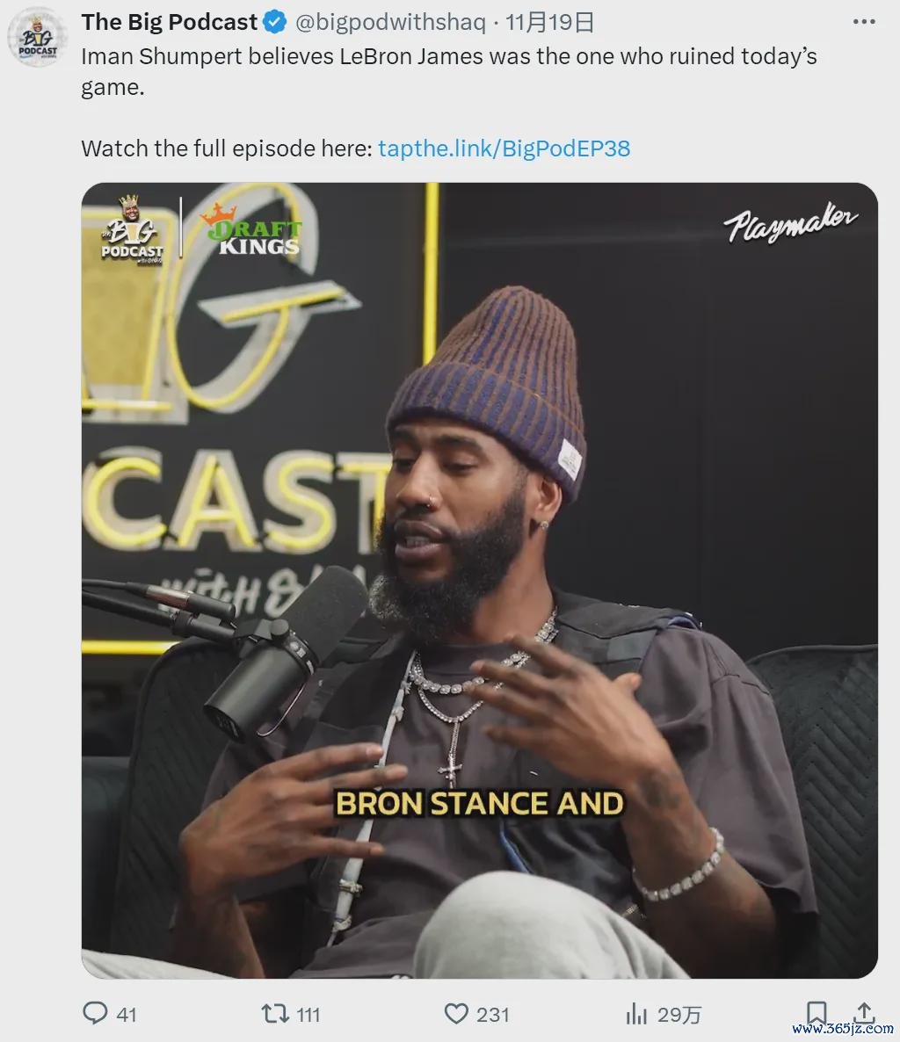Screen dimensions: 900x1042
Task: Click the tweet text about LeBron James
Action: 448,71
